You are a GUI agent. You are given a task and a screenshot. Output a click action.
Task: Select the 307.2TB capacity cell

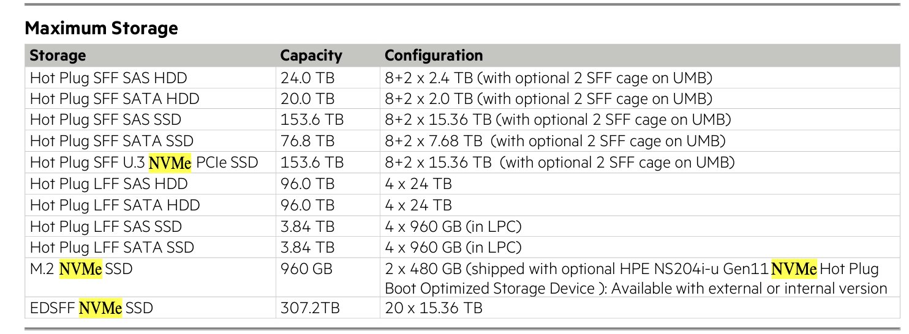point(309,308)
